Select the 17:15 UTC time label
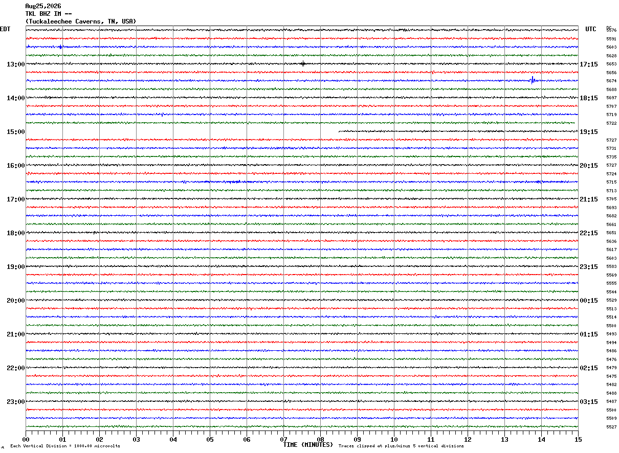Screen dimensions: 619x453 point(588,64)
